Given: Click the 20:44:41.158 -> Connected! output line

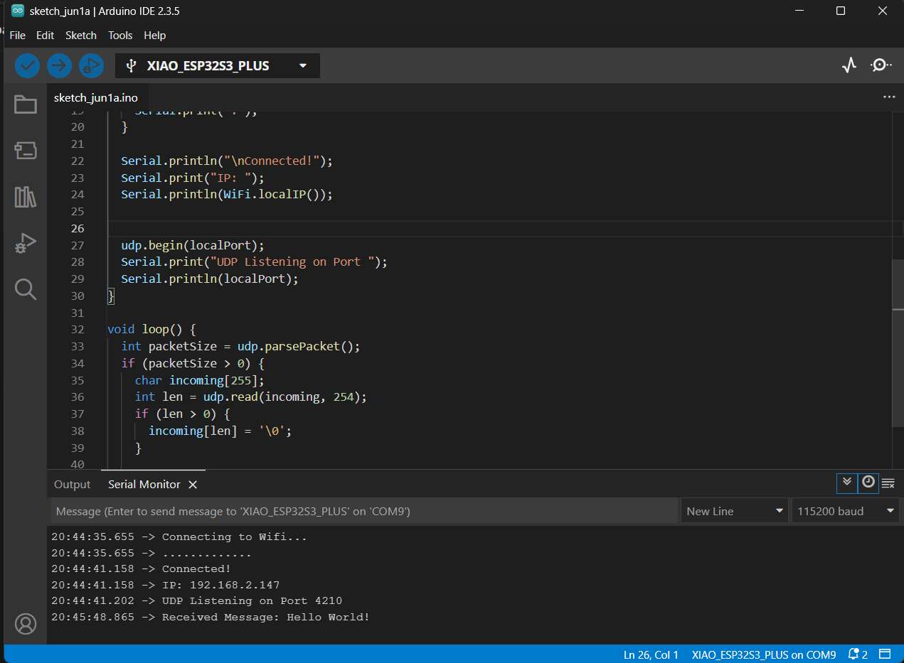Looking at the screenshot, I should (142, 569).
